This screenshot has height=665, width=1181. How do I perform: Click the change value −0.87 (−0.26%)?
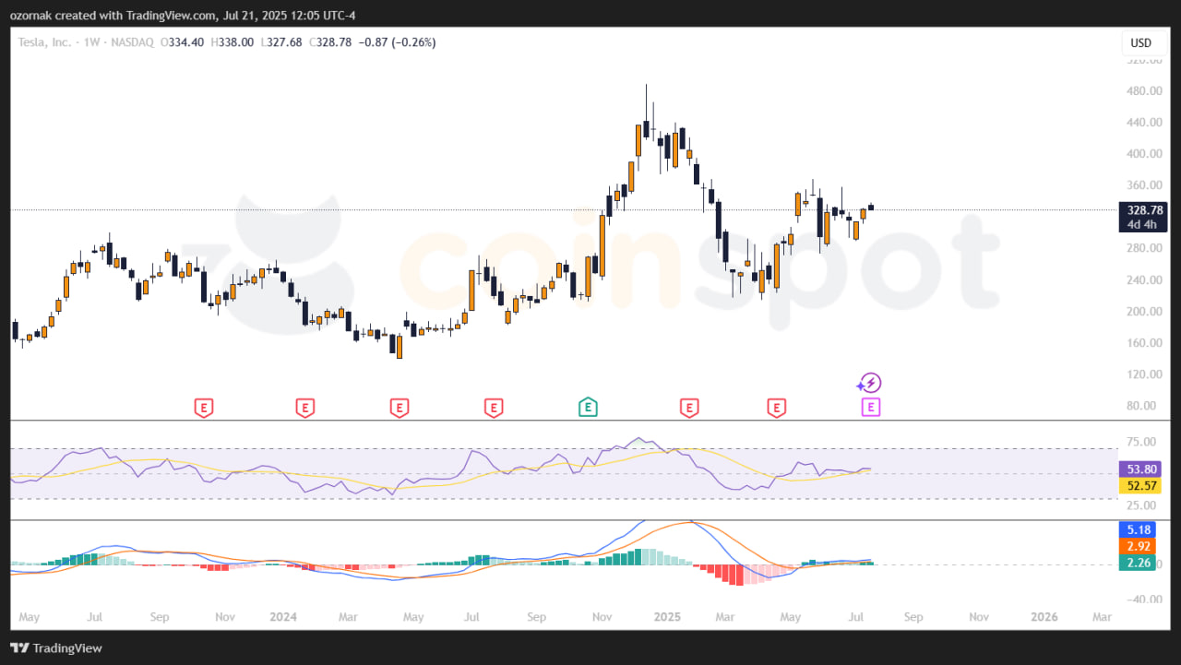tap(396, 42)
